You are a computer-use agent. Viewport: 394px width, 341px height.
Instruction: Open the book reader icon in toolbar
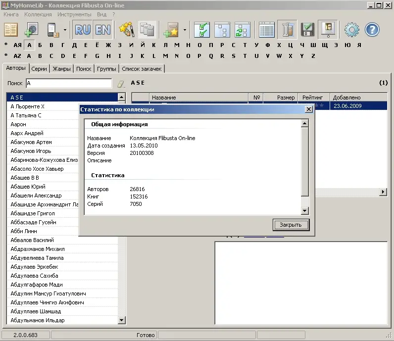pos(10,30)
